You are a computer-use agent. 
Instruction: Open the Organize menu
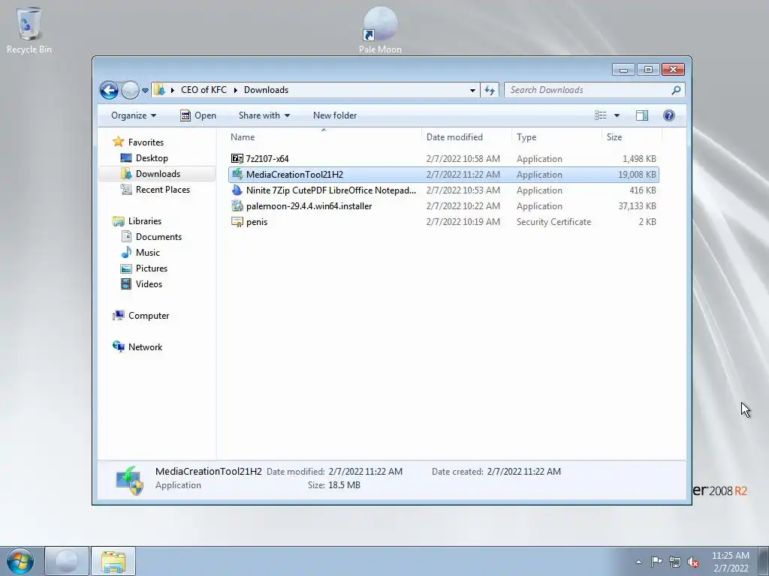point(134,115)
